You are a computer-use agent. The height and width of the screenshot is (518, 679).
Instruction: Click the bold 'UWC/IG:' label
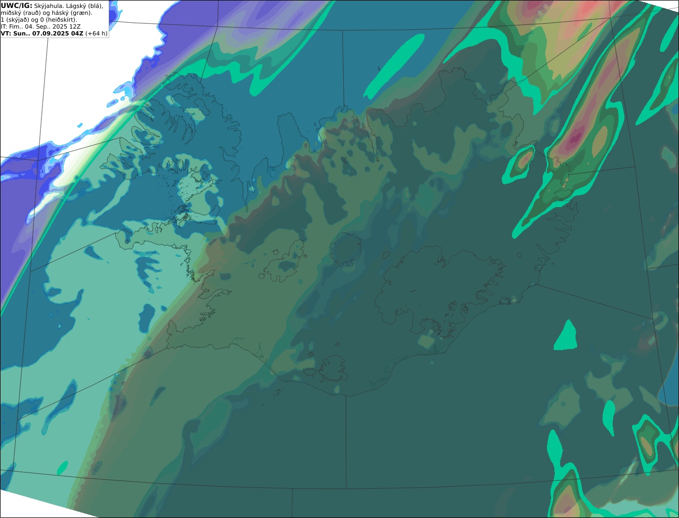(16, 5)
